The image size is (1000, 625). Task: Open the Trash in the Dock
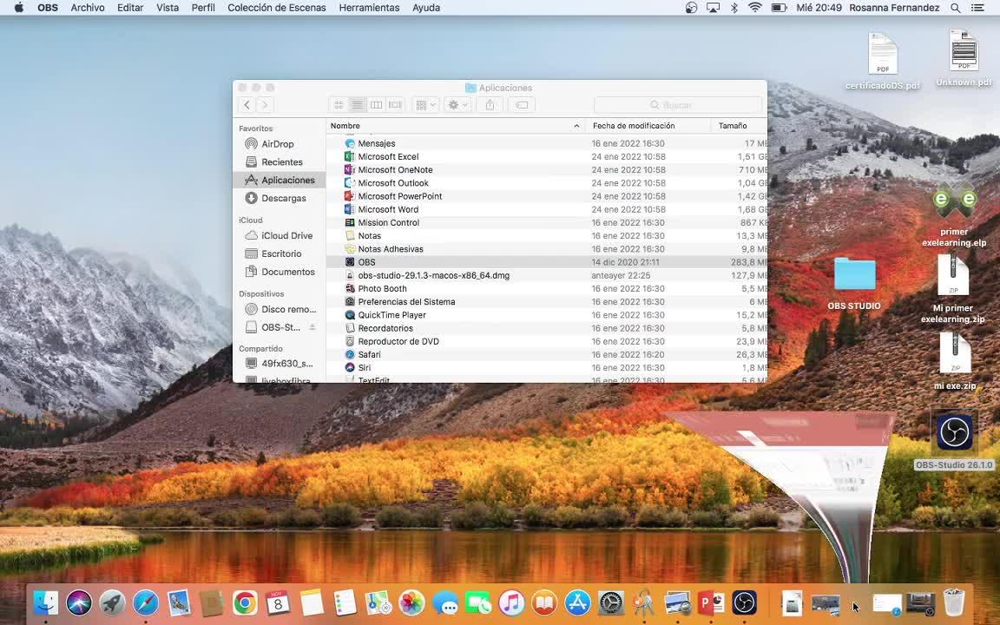coord(954,602)
